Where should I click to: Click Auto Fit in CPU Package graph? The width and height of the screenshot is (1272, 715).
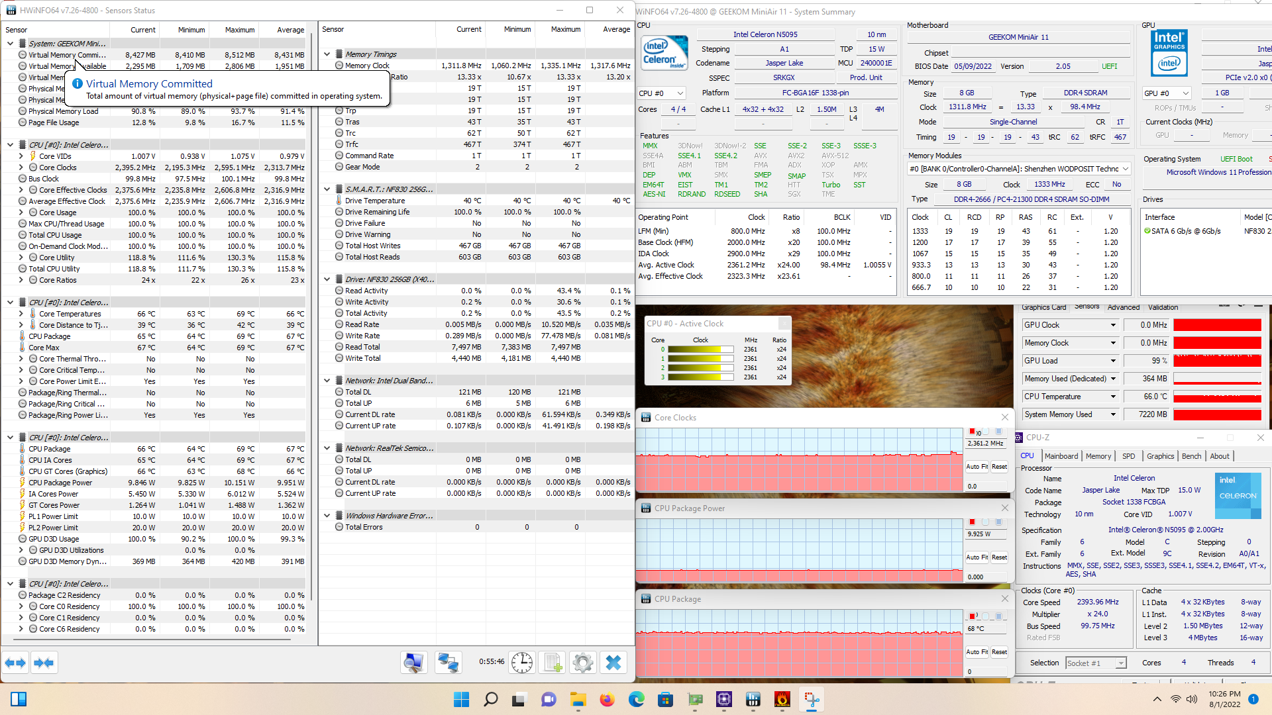click(977, 652)
